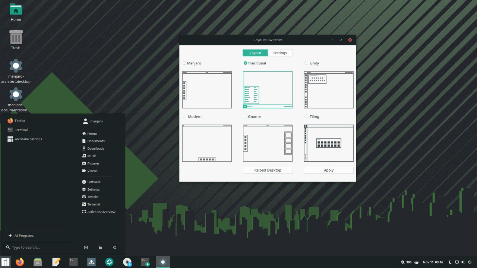The image size is (477, 268).
Task: Switch to the Settings tab
Action: click(x=280, y=53)
